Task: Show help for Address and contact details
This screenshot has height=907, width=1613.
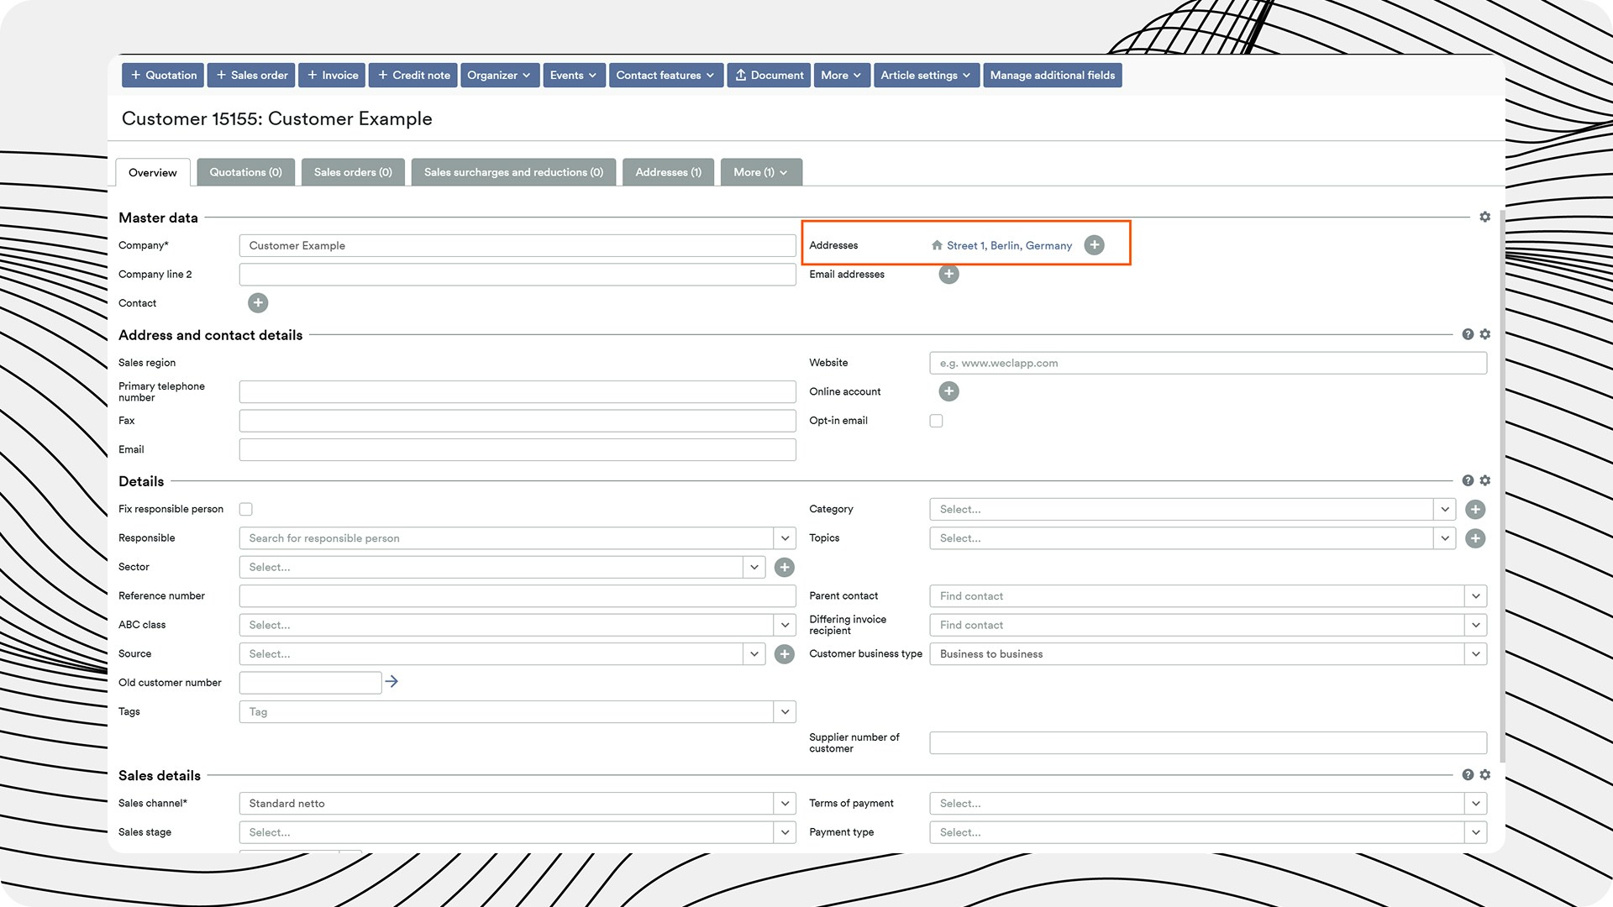Action: 1468,334
